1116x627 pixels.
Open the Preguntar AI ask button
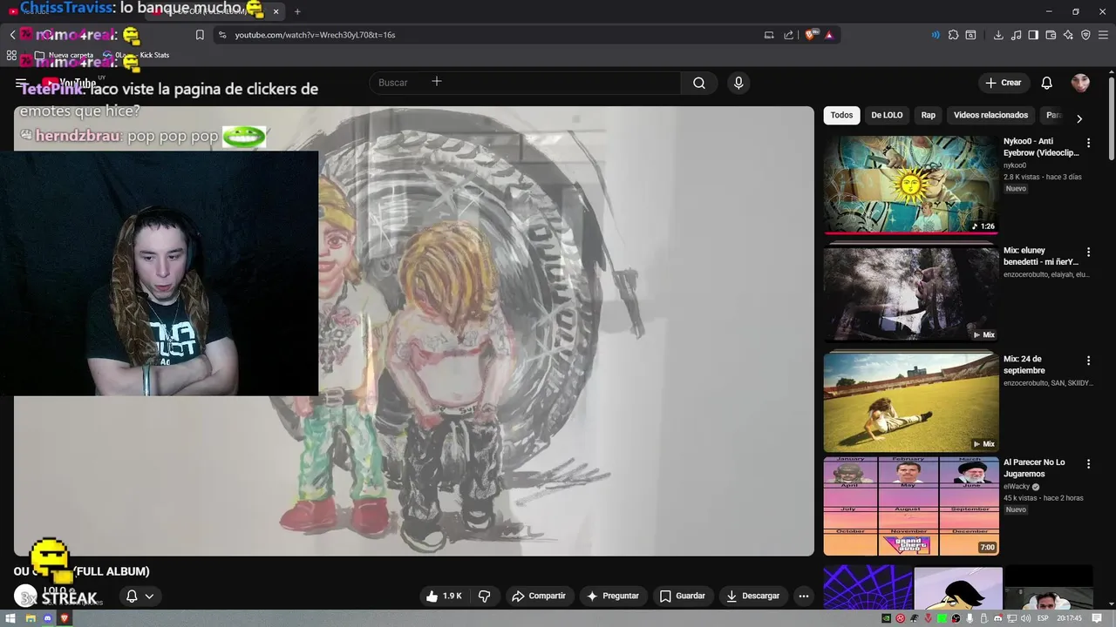(x=613, y=596)
